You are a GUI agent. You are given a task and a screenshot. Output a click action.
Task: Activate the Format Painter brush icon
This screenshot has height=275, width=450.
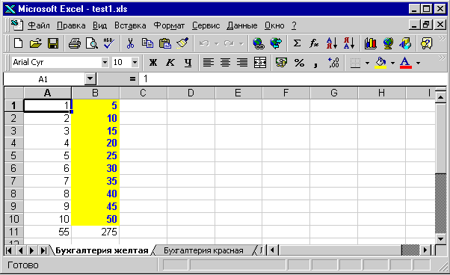coord(182,43)
